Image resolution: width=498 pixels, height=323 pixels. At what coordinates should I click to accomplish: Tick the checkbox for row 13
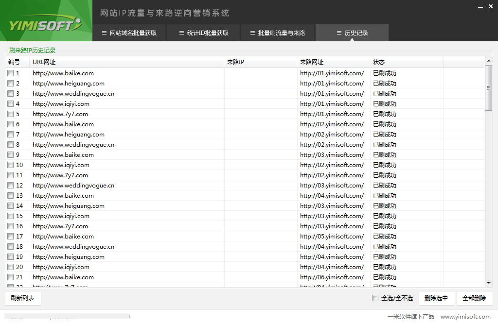(x=11, y=195)
